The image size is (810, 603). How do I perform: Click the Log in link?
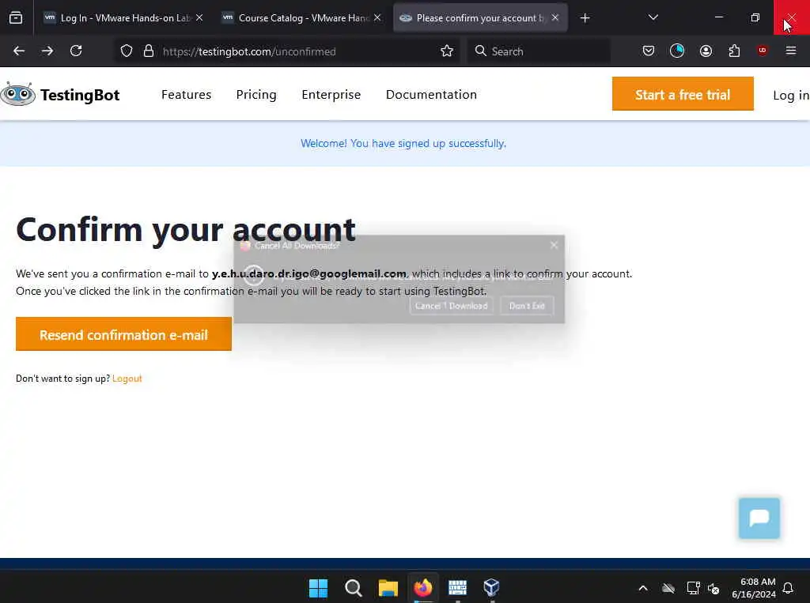pyautogui.click(x=791, y=95)
